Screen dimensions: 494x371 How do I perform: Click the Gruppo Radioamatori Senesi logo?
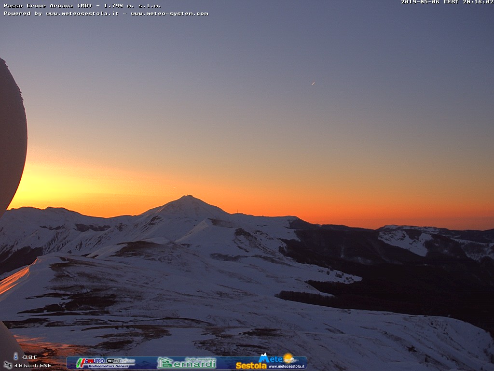(x=90, y=361)
